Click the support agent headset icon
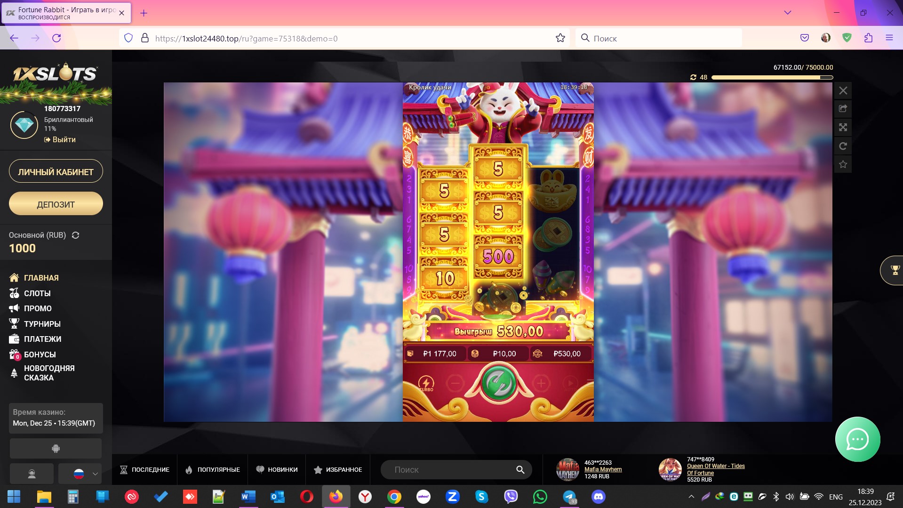The width and height of the screenshot is (903, 508). (x=32, y=474)
